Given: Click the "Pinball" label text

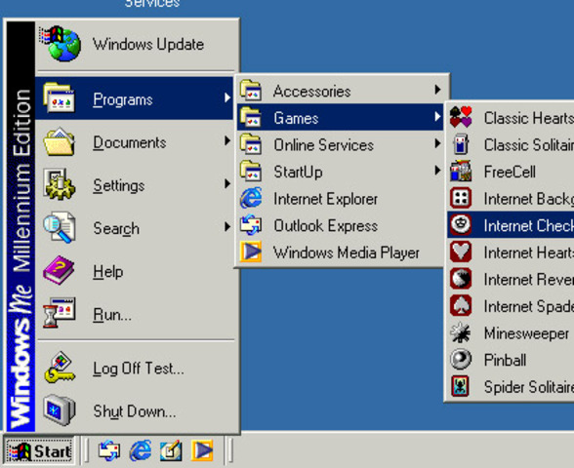Looking at the screenshot, I should coord(506,360).
